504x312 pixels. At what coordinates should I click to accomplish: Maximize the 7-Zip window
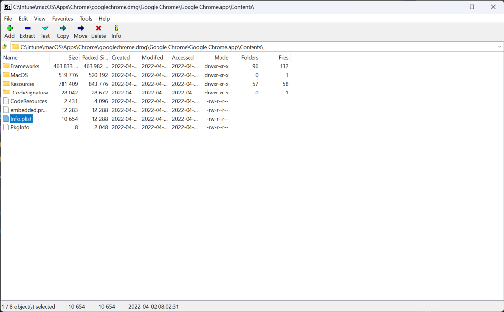coord(472,7)
